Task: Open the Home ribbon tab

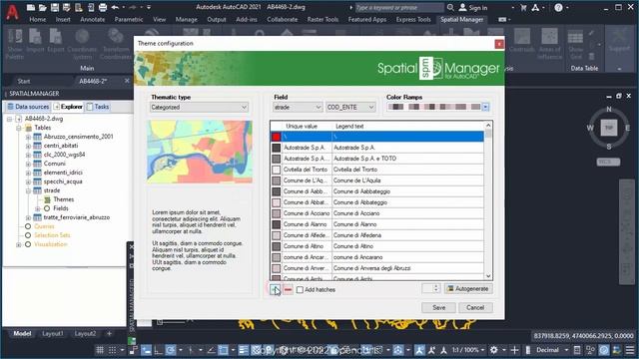Action: pos(38,19)
